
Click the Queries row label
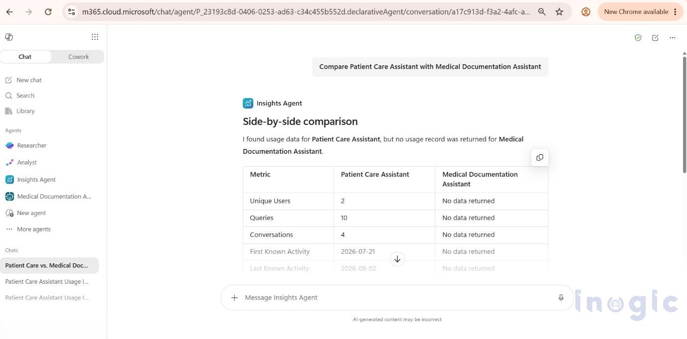pos(262,218)
